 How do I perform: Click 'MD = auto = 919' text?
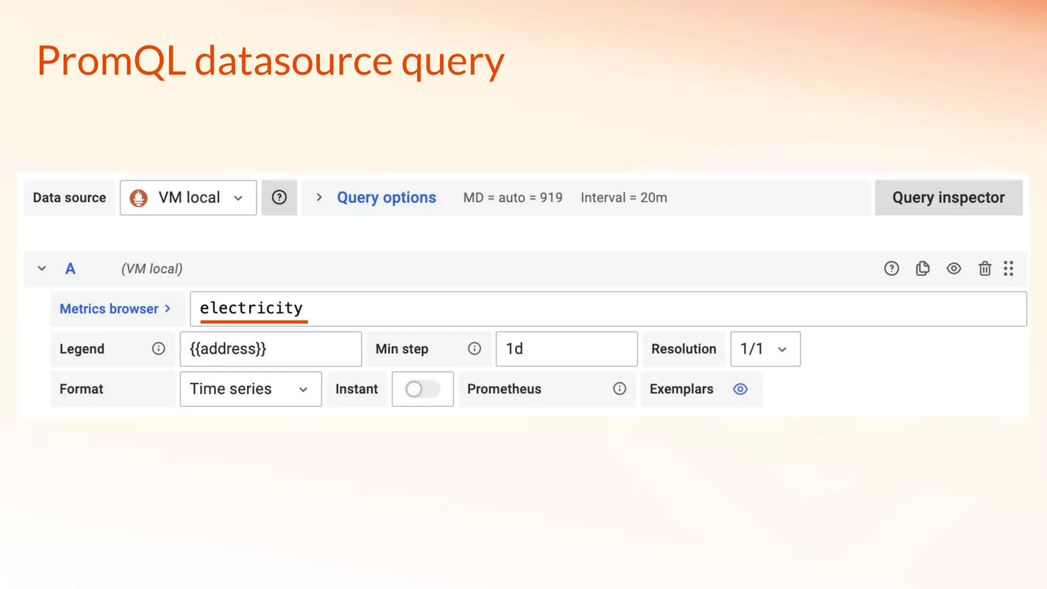pos(513,198)
